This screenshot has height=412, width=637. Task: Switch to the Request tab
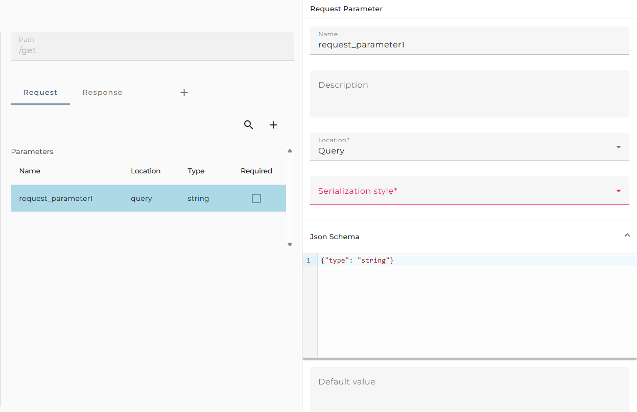40,92
